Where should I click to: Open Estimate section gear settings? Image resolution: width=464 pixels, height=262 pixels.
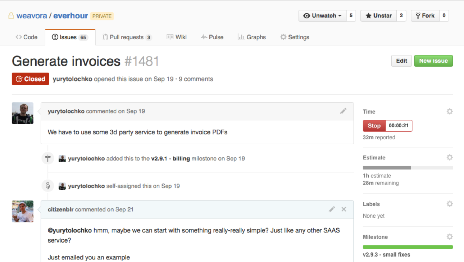[x=450, y=158]
